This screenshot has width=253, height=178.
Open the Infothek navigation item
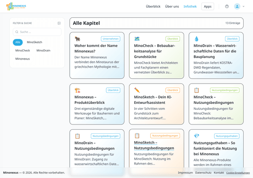tap(190, 6)
